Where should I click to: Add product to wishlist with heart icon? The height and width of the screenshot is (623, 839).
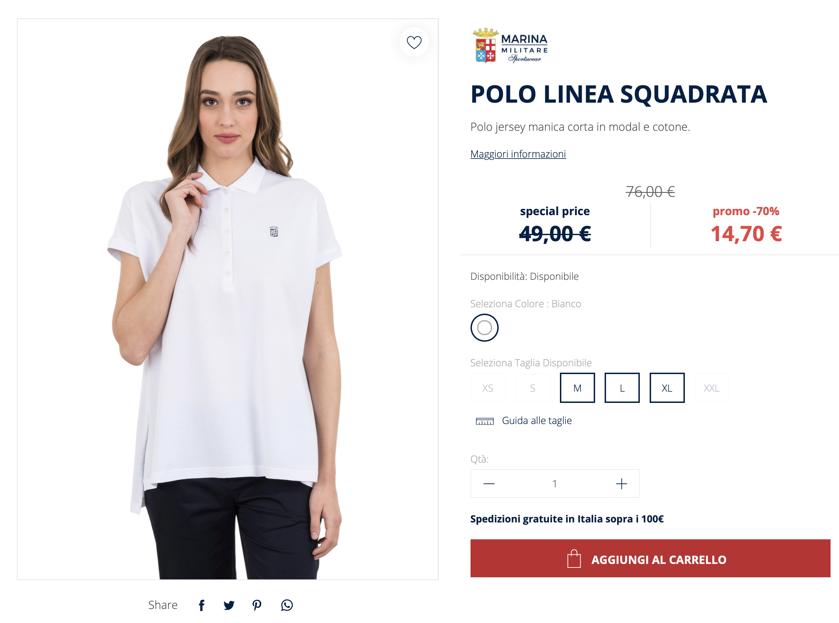pyautogui.click(x=414, y=42)
